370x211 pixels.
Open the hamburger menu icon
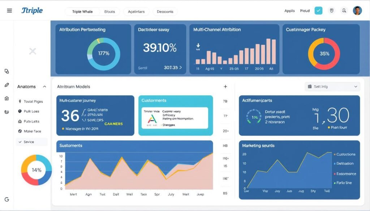9,10
